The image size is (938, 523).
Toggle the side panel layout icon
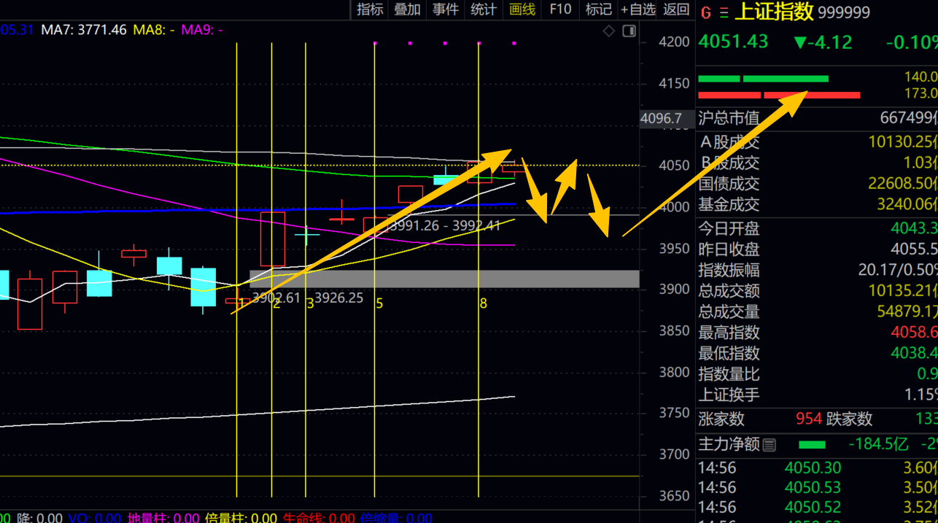point(628,31)
